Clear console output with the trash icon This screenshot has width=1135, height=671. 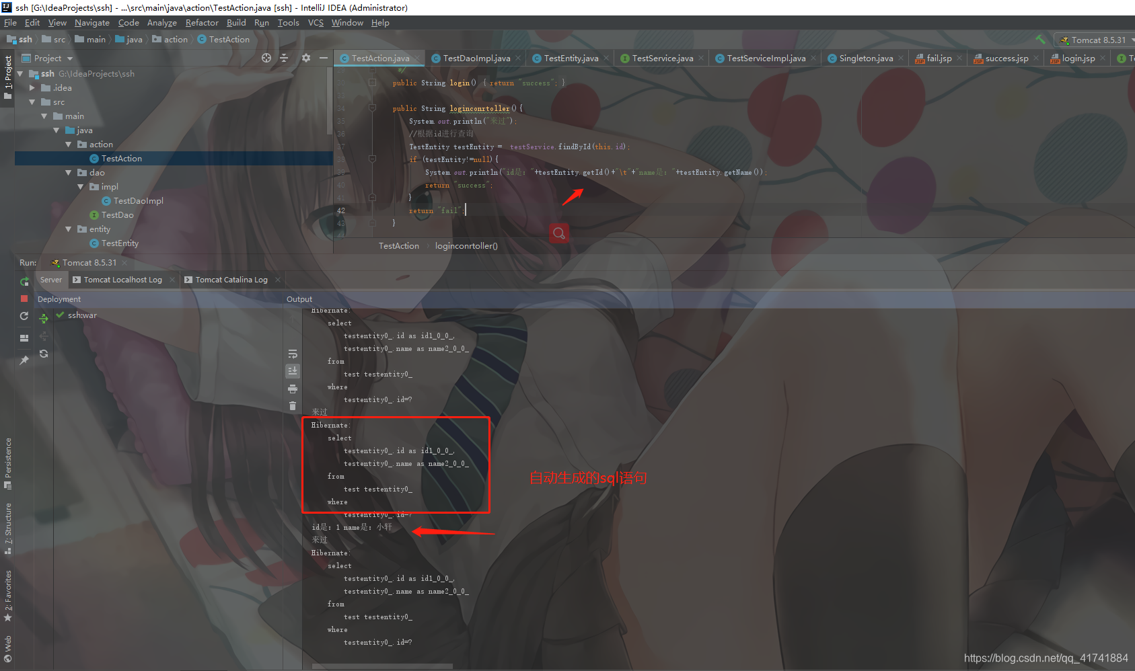(x=293, y=405)
